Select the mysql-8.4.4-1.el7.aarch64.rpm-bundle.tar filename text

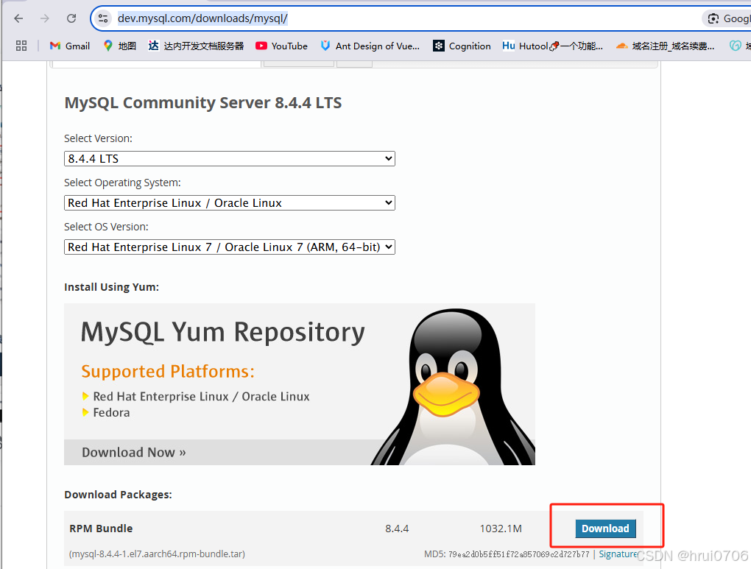coord(157,554)
